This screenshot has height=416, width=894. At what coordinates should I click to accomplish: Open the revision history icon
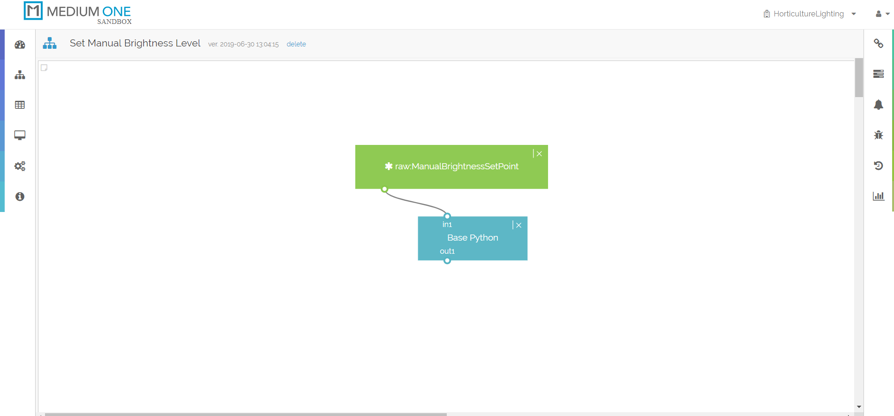[878, 166]
